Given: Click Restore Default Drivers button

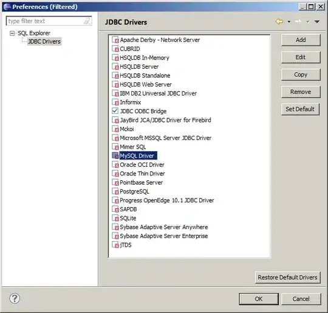Looking at the screenshot, I should [288, 277].
